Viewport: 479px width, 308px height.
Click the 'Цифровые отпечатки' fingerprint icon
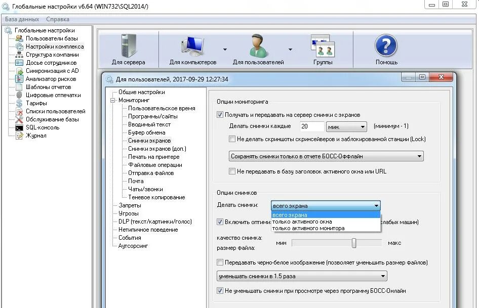coord(19,95)
